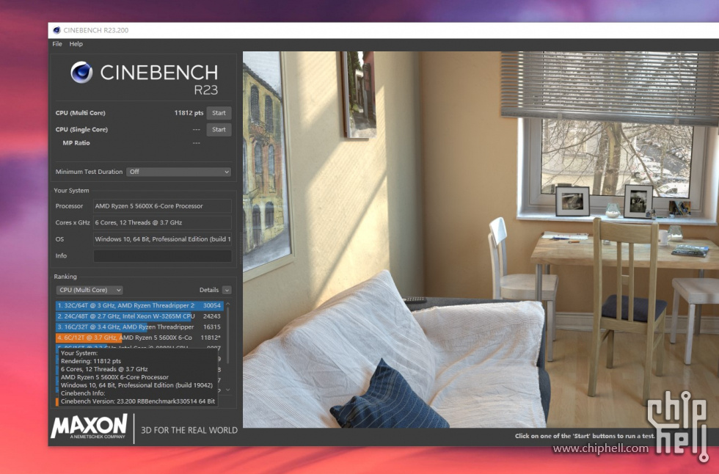Click the Cores x GHz field
Image resolution: width=719 pixels, height=474 pixels.
coord(162,222)
